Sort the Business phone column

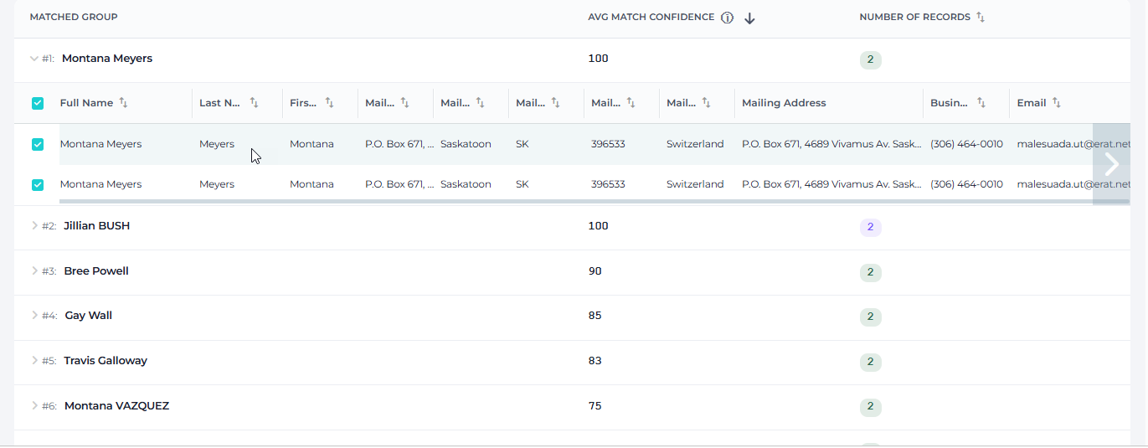pos(981,103)
